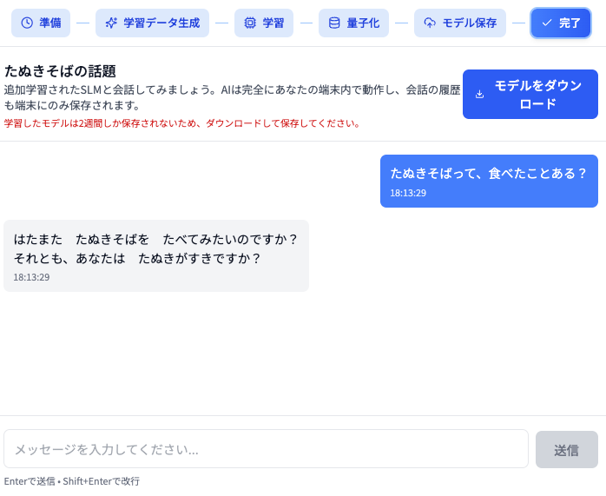
Task: Click the red warning about 2週間 model storage
Action: point(182,123)
